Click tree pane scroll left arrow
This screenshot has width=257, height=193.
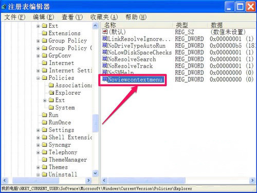tap(5, 180)
